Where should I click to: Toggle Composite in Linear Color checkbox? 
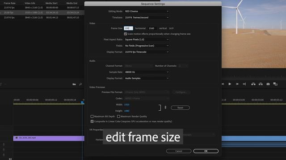tap(92, 121)
